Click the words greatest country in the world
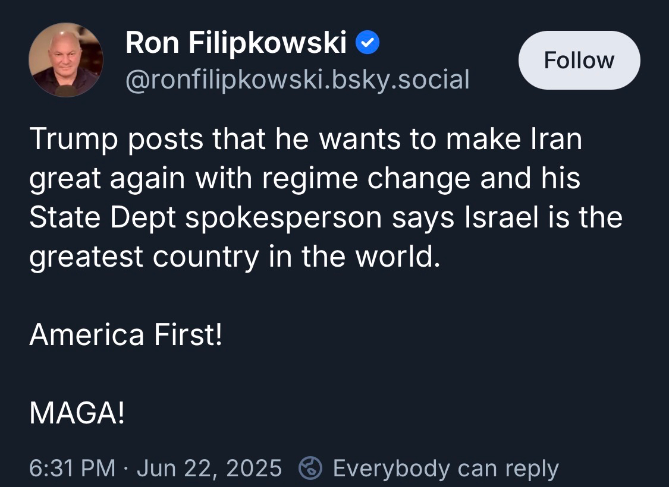Screen dimensions: 669x487 coord(235,257)
